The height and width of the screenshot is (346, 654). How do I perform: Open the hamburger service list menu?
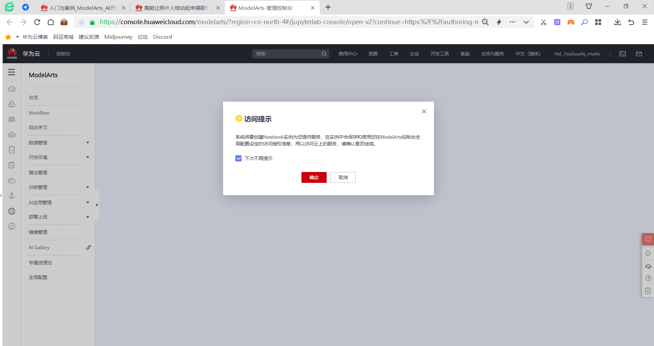pos(12,72)
